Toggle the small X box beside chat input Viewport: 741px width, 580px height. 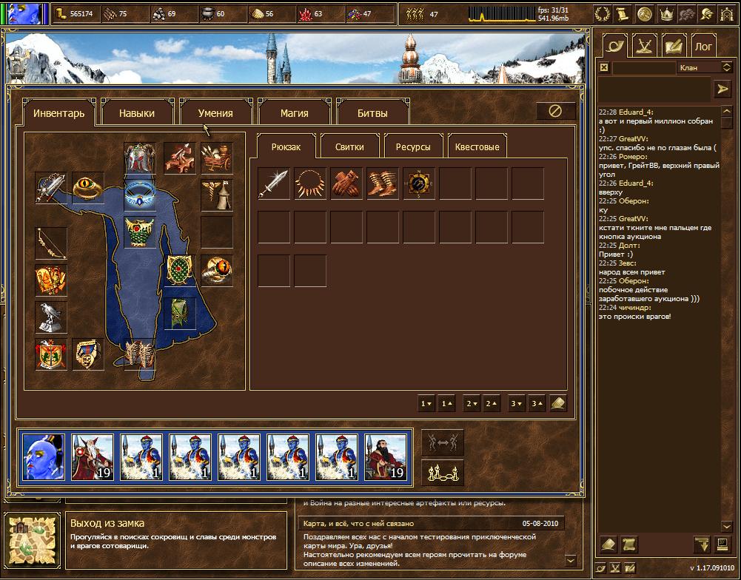604,67
